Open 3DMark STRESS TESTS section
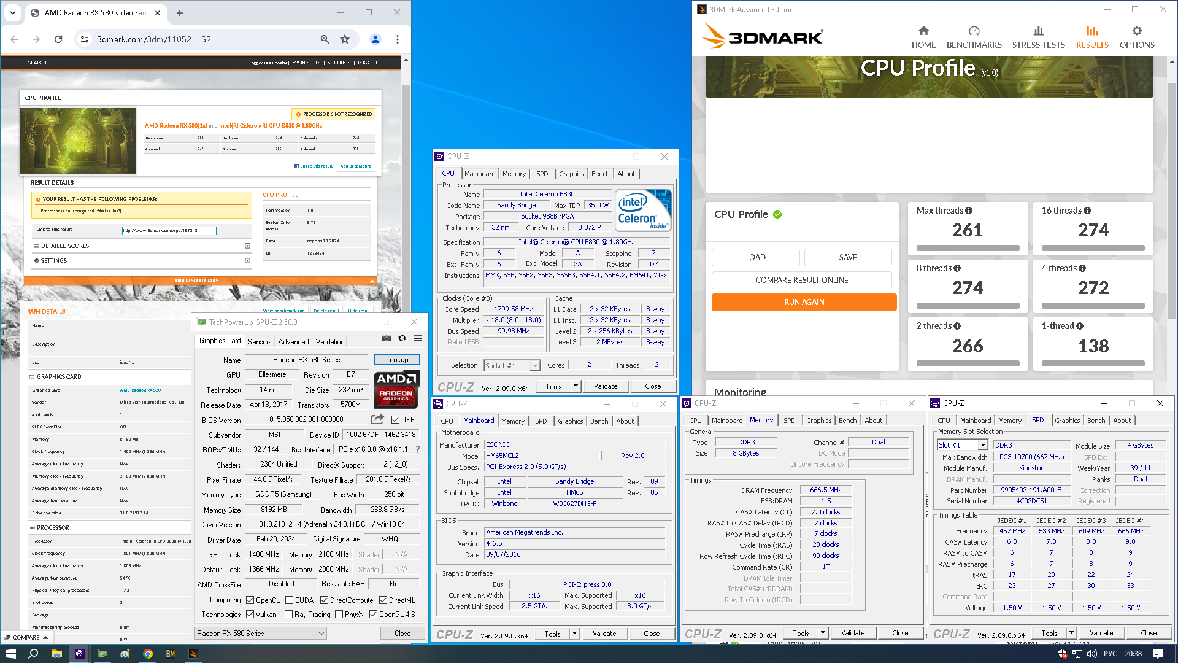 1038,37
